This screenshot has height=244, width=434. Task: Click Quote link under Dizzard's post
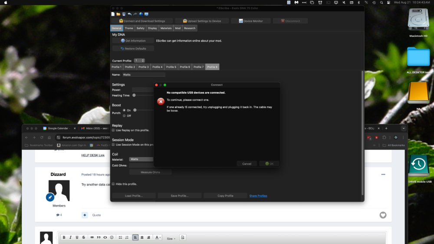[x=96, y=215]
